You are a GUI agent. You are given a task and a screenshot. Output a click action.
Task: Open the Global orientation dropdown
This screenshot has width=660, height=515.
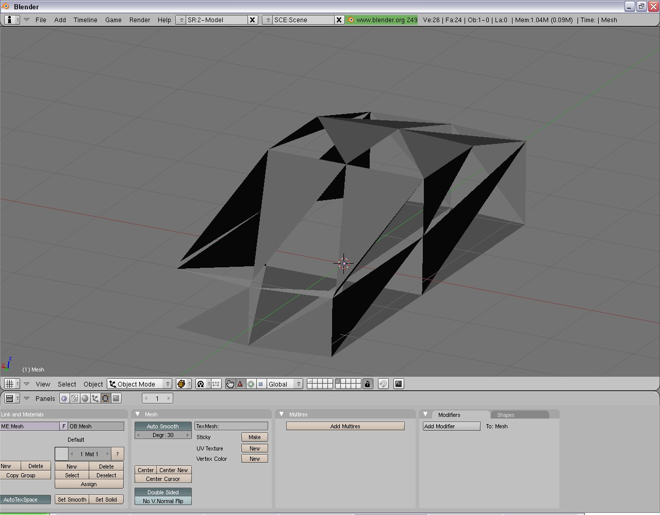284,384
